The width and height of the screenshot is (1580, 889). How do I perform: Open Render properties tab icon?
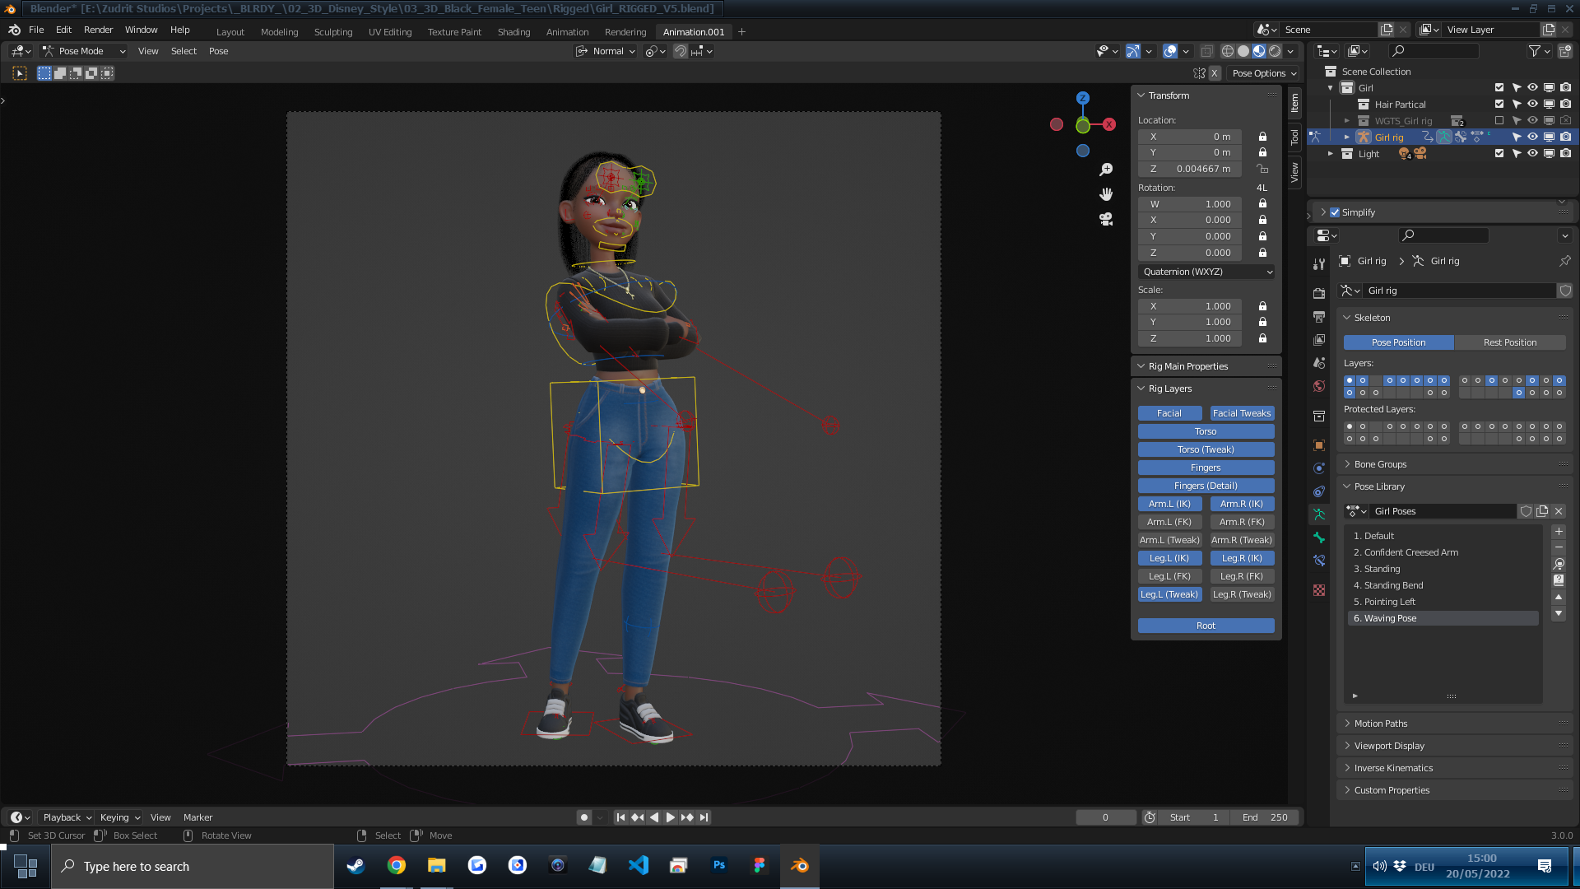pos(1319,294)
